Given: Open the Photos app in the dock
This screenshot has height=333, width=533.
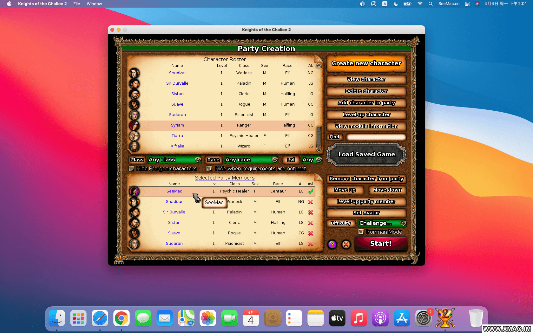Looking at the screenshot, I should pos(208,318).
